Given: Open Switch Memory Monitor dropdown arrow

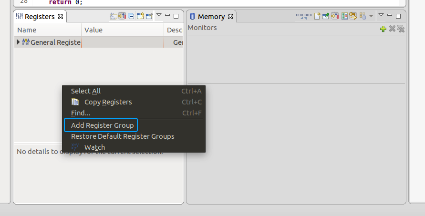Looking at the screenshot, I should pyautogui.click(x=371, y=16).
